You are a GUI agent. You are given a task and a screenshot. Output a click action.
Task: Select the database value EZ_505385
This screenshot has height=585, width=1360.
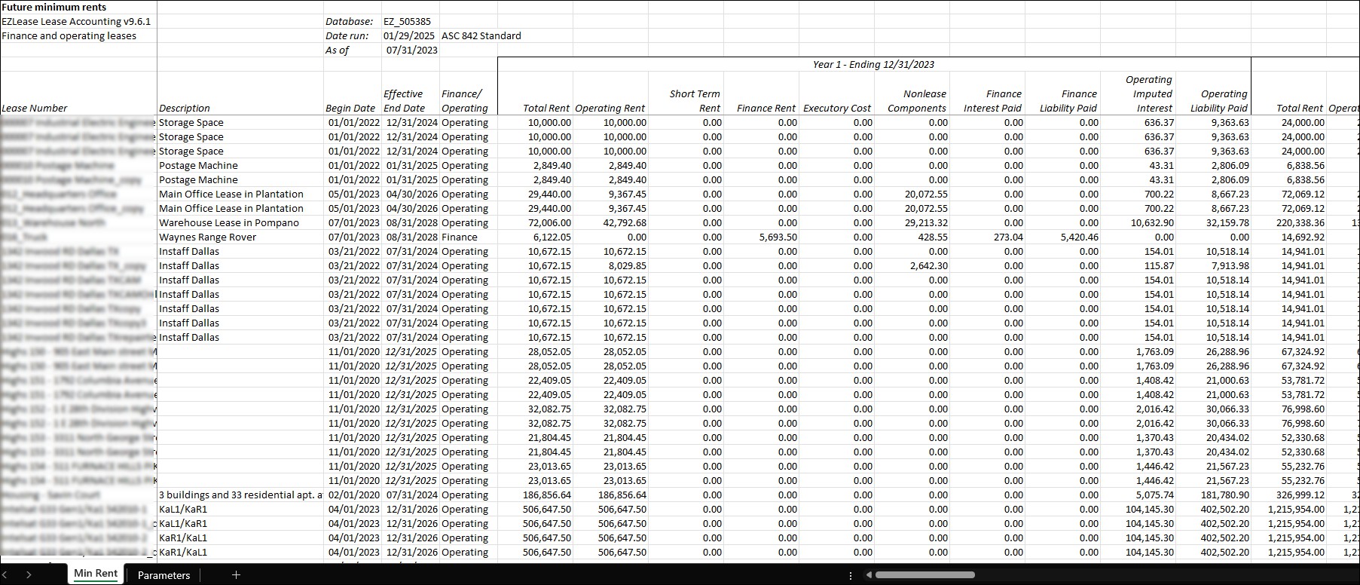[x=407, y=21]
